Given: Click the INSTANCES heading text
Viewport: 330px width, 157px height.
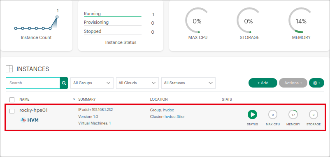Looking at the screenshot, I should [x=33, y=69].
